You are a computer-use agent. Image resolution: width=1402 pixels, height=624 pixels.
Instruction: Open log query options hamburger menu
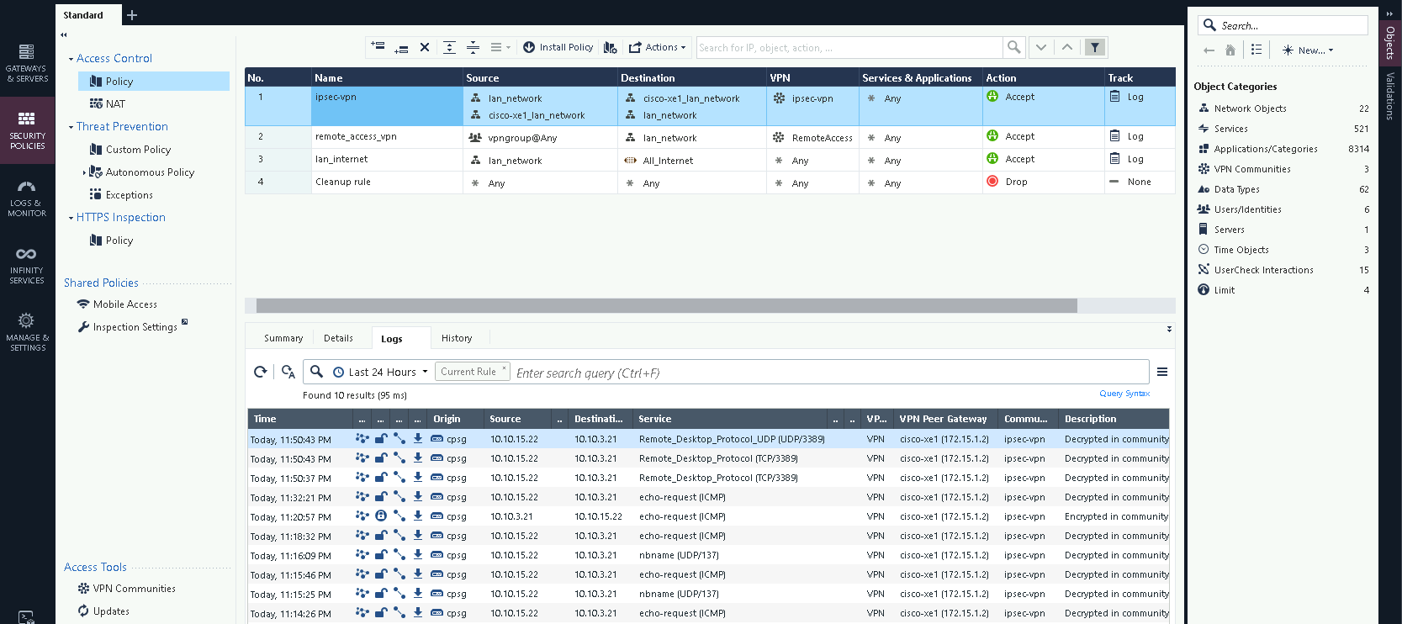point(1161,372)
